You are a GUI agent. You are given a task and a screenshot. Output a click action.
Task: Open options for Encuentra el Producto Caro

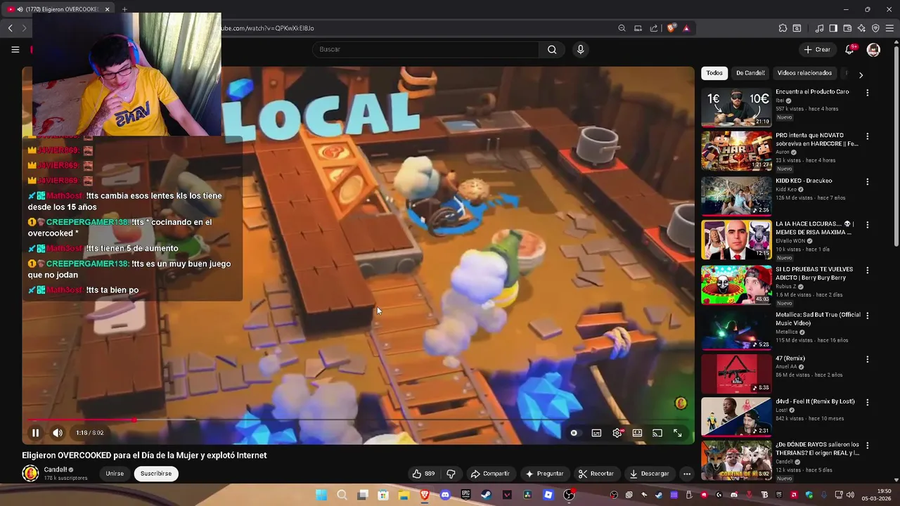[x=867, y=93]
